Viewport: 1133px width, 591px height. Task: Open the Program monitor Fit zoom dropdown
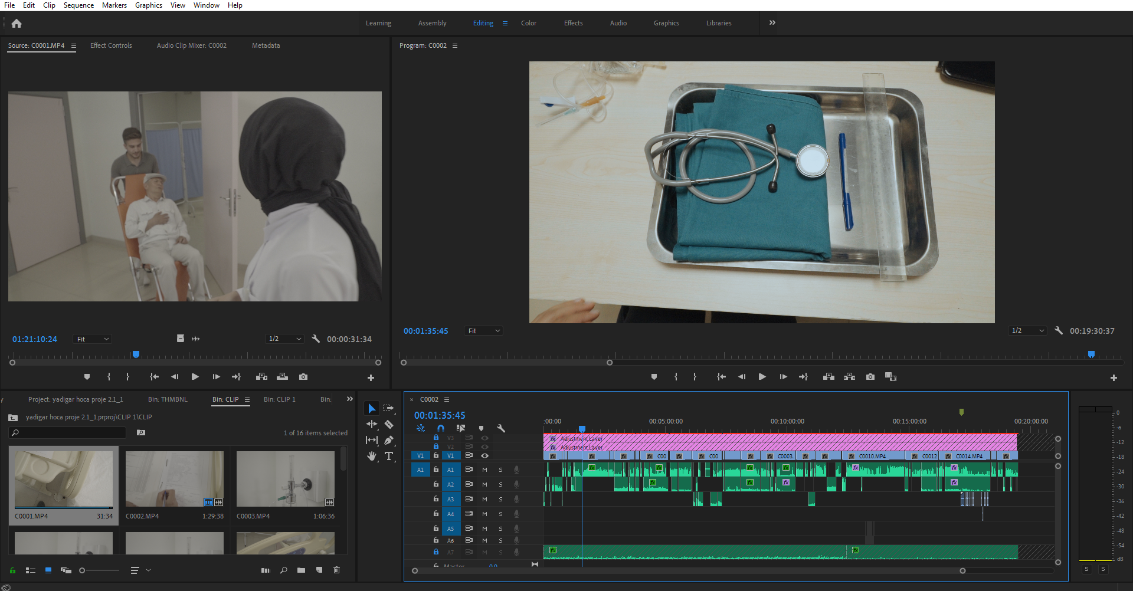tap(483, 331)
